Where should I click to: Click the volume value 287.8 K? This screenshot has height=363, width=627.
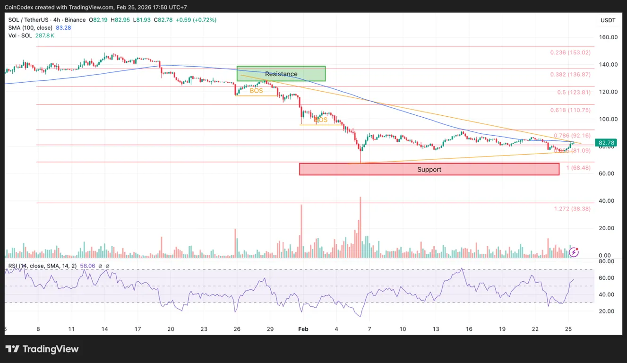[44, 35]
